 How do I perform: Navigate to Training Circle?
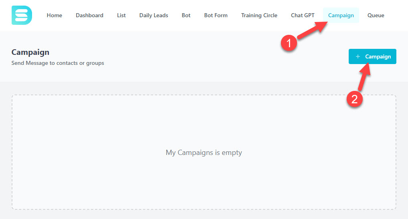[259, 15]
